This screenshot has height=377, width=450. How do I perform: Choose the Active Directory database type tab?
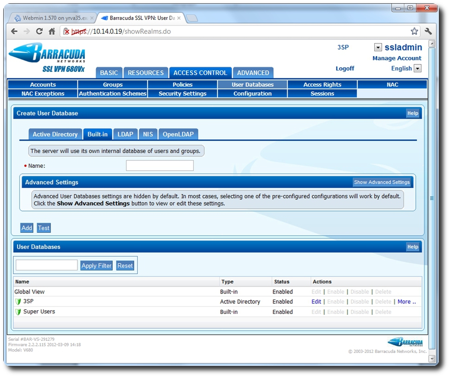coord(55,134)
